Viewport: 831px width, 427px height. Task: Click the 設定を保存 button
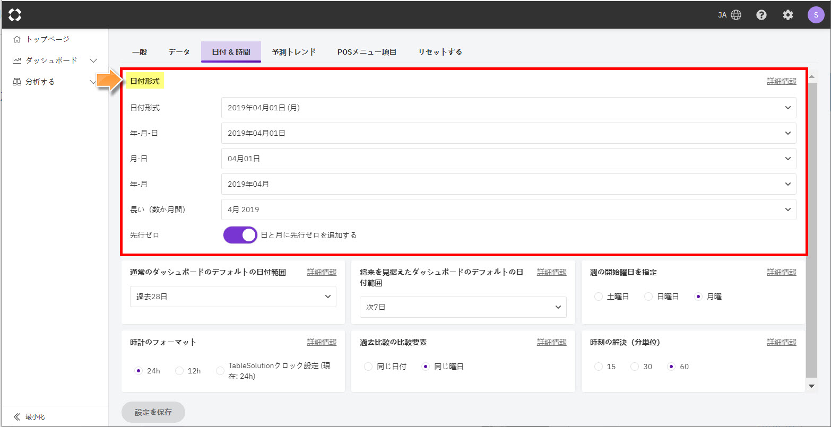pos(153,412)
